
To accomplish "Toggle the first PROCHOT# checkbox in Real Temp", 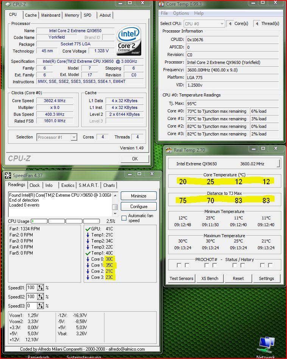I will (x=179, y=265).
